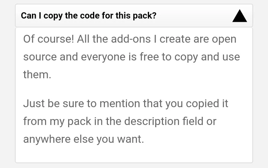The image size is (268, 168).
Task: Click the word 'them.' ending the first paragraph
Action: point(37,75)
